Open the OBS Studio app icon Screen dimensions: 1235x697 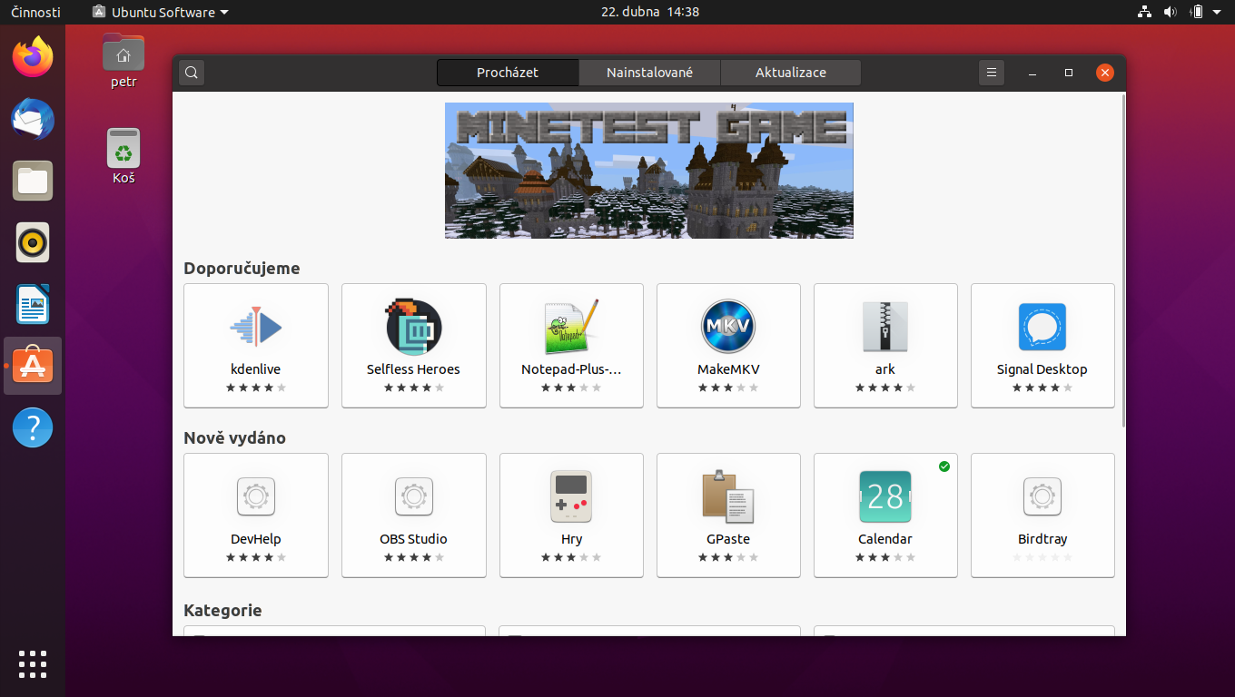pyautogui.click(x=413, y=497)
